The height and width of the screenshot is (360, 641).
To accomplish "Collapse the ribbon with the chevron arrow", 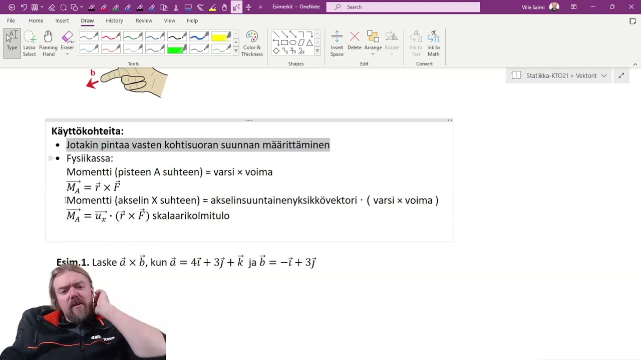I will (635, 64).
